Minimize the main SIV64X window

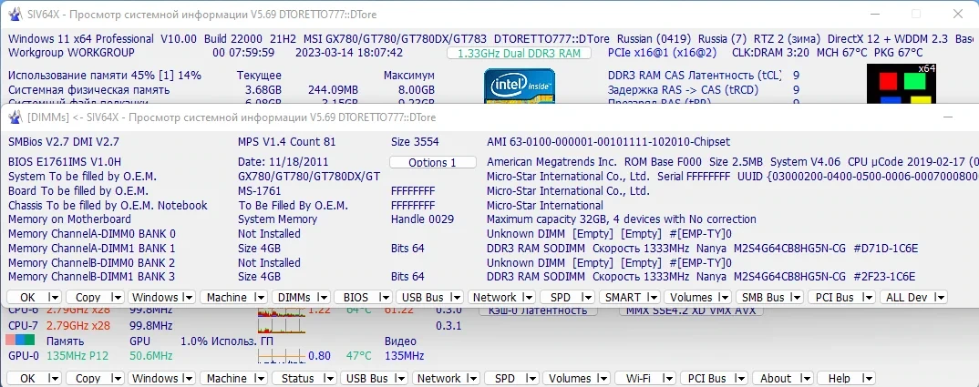coord(874,15)
